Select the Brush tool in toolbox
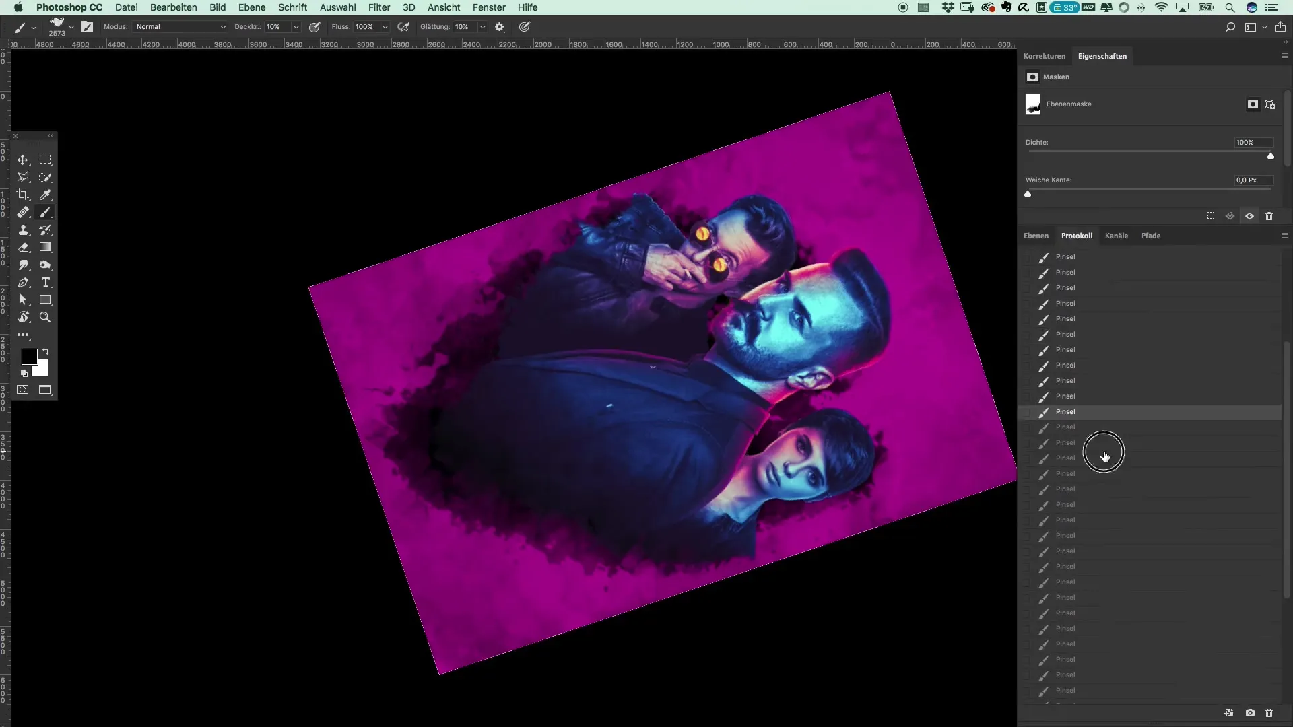 click(45, 212)
